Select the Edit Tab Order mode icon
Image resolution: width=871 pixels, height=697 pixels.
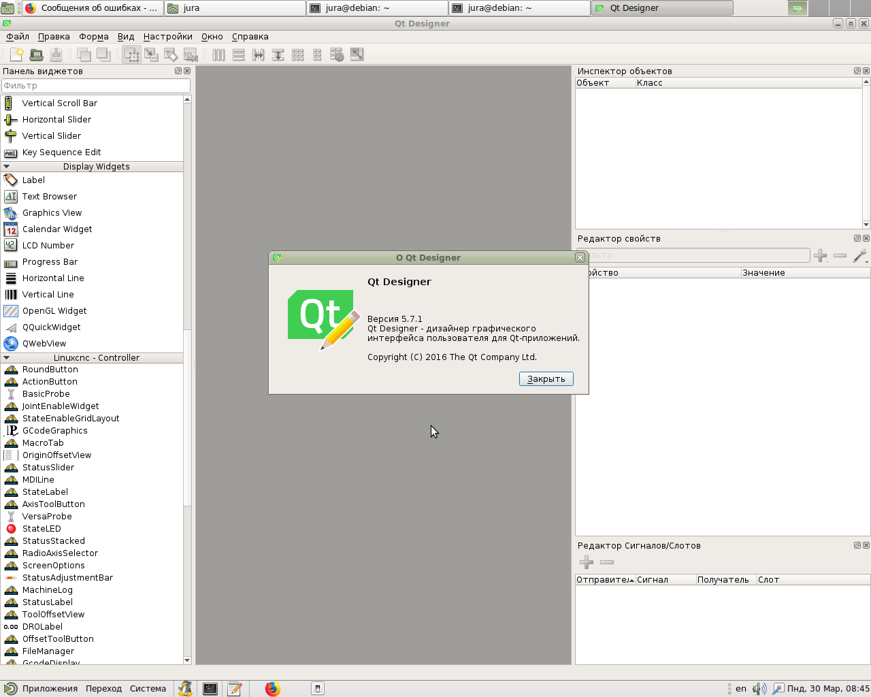pyautogui.click(x=191, y=54)
